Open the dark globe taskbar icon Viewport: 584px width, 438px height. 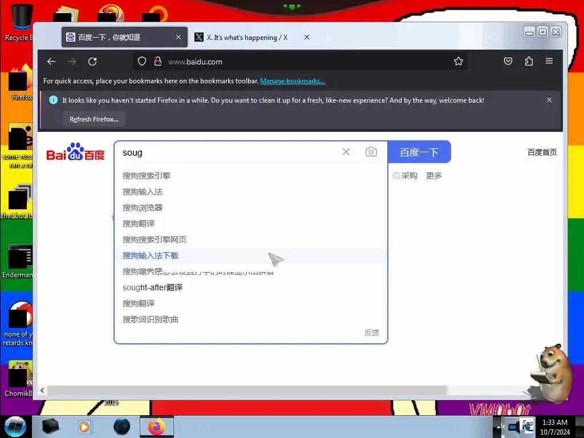point(122,427)
